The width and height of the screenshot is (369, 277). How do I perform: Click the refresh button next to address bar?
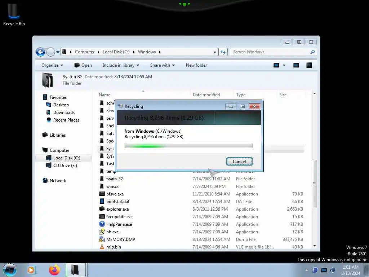[223, 52]
